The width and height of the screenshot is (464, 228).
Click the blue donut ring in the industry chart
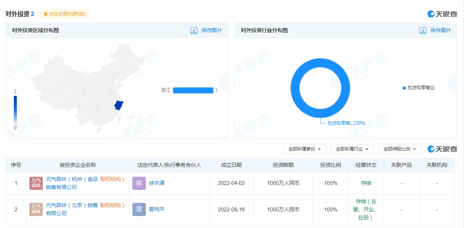click(x=320, y=88)
